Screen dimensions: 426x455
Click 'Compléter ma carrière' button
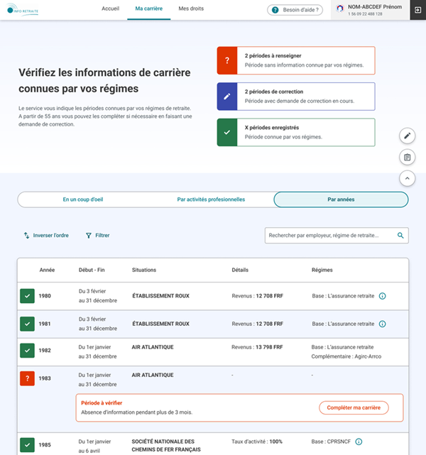[x=353, y=407]
